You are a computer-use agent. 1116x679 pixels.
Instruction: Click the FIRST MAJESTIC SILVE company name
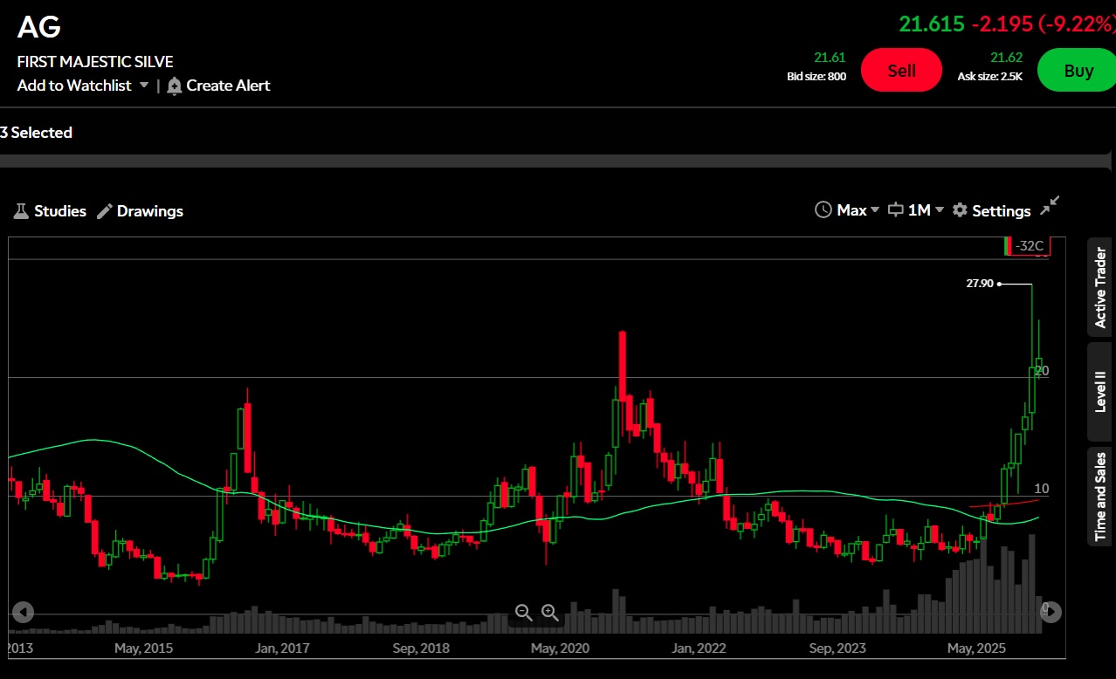point(95,62)
